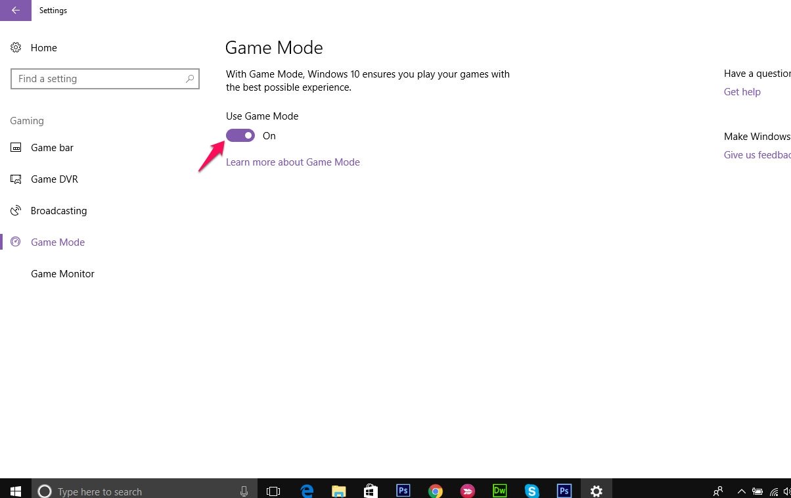Select Game Mode in the sidebar
The width and height of the screenshot is (791, 498).
58,242
